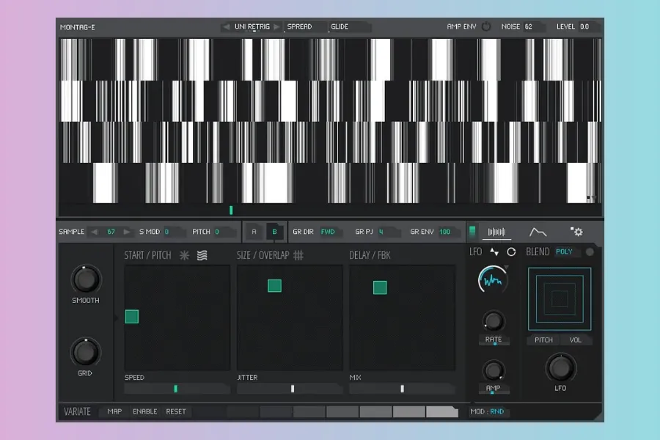
Task: Click the LFO up/down arrows icon
Action: point(494,252)
